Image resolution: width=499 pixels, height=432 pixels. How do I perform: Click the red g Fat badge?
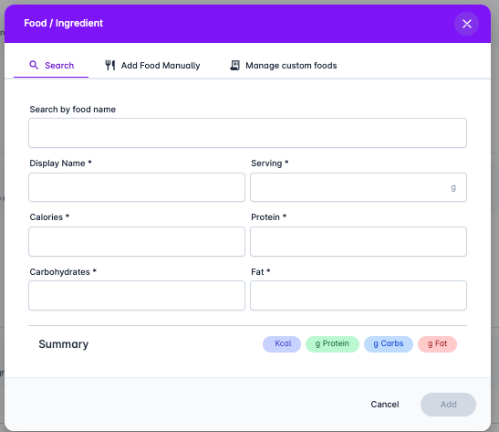[437, 343]
